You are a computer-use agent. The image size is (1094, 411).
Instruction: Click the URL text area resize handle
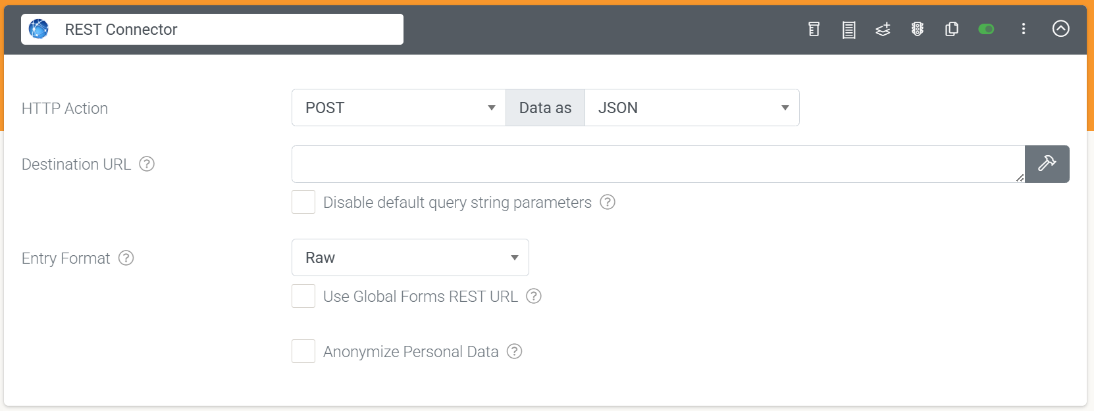(x=1020, y=178)
